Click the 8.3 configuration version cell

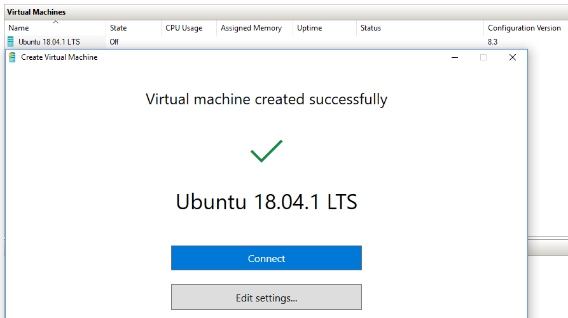(x=493, y=42)
